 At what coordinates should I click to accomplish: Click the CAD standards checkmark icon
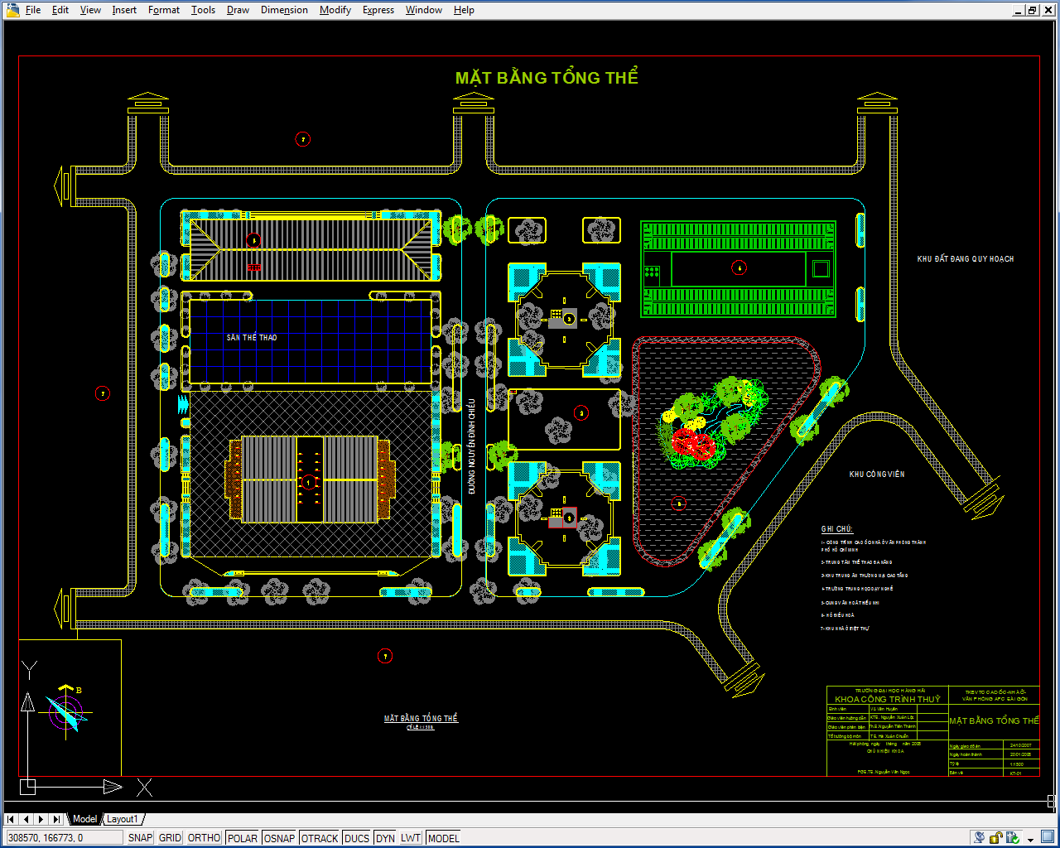(x=1014, y=838)
